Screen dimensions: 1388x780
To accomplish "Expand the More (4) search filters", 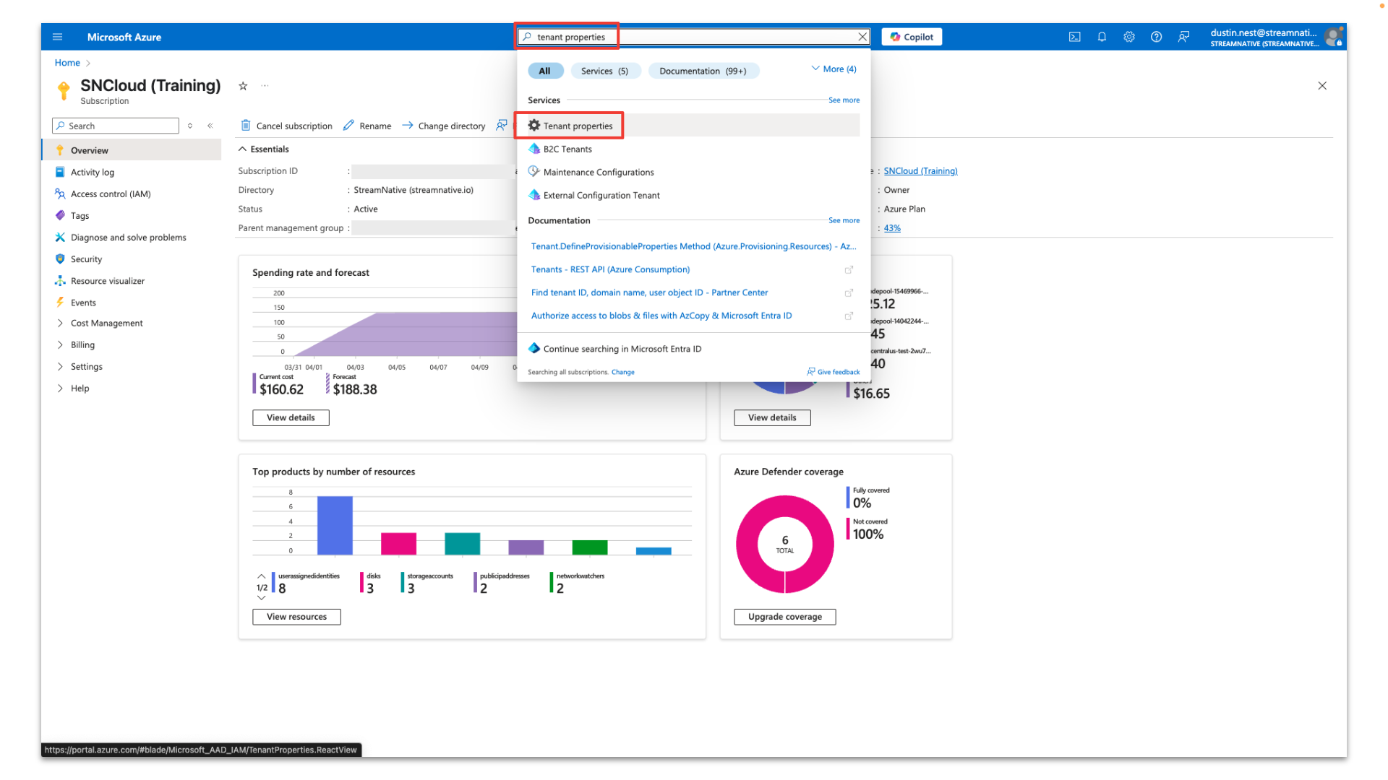I will pos(834,68).
